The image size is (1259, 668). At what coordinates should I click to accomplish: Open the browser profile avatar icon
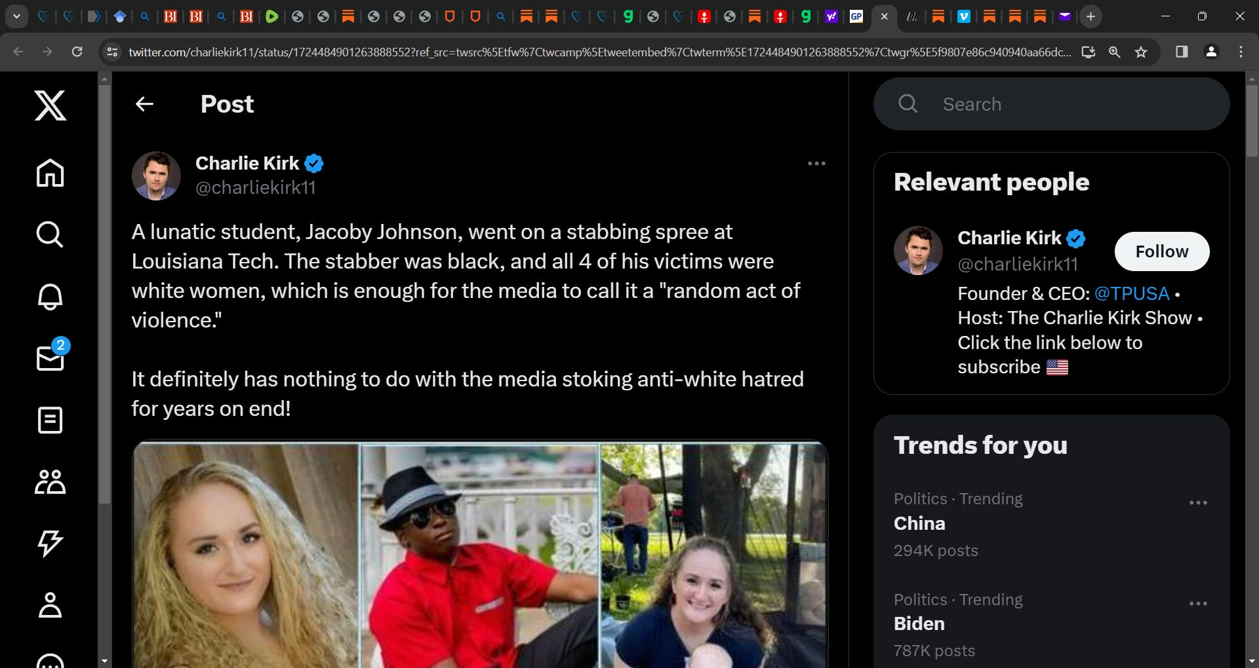(x=1212, y=52)
